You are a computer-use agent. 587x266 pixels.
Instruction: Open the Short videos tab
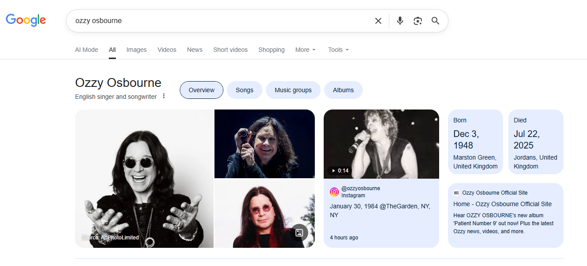click(x=230, y=50)
